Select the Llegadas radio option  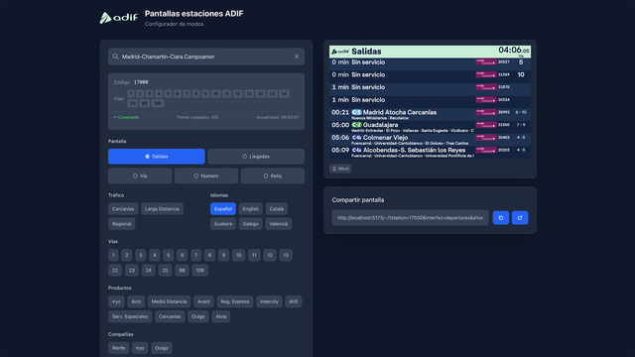pos(256,157)
